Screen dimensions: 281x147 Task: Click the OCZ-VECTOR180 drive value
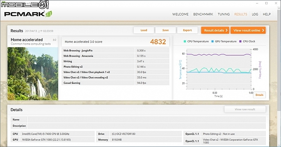[x=123, y=134]
